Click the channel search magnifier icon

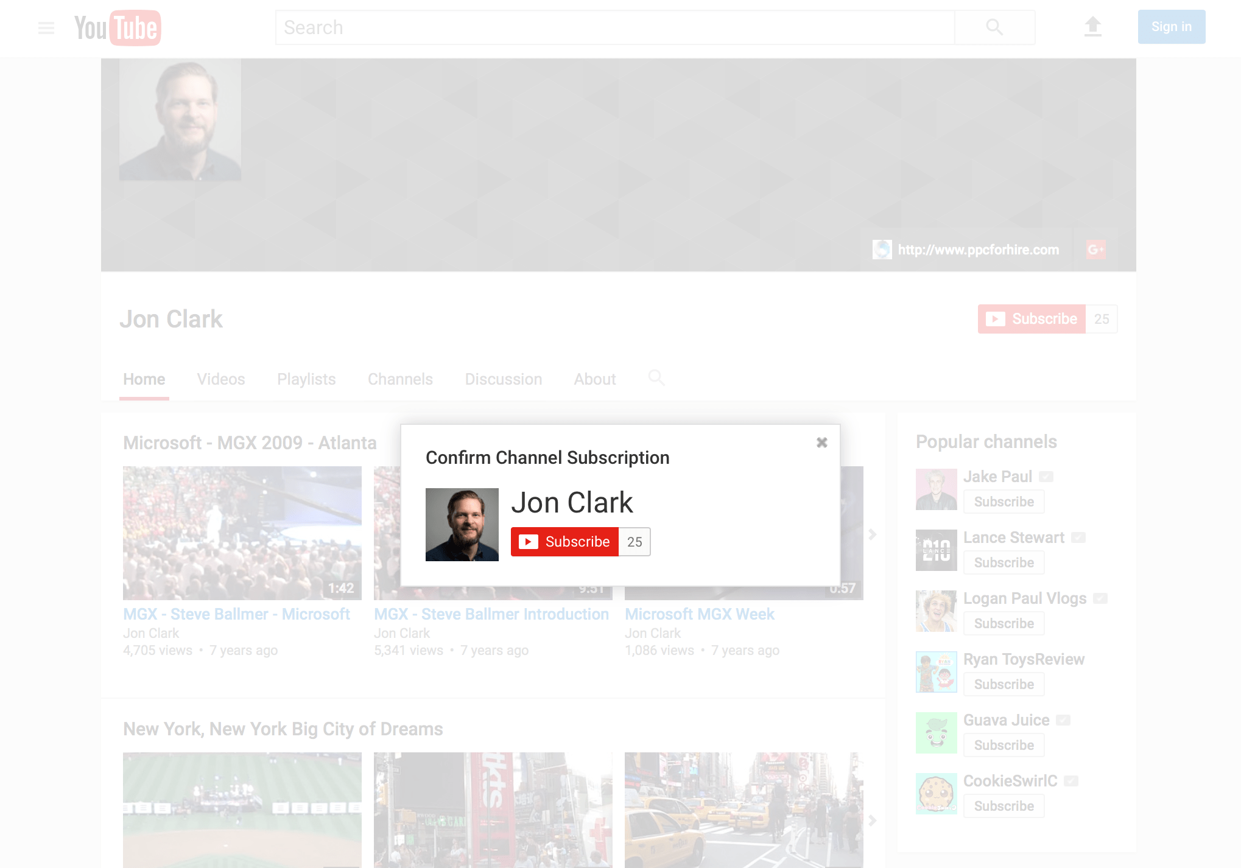[656, 378]
